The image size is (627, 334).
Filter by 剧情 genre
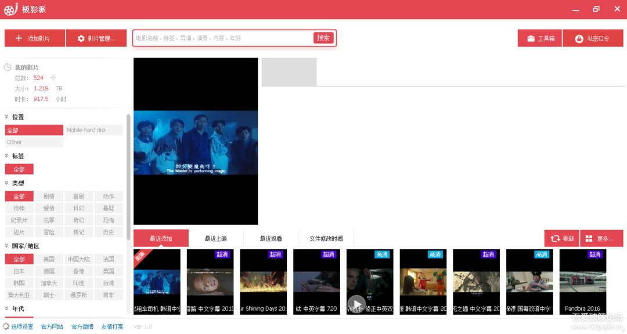click(49, 197)
